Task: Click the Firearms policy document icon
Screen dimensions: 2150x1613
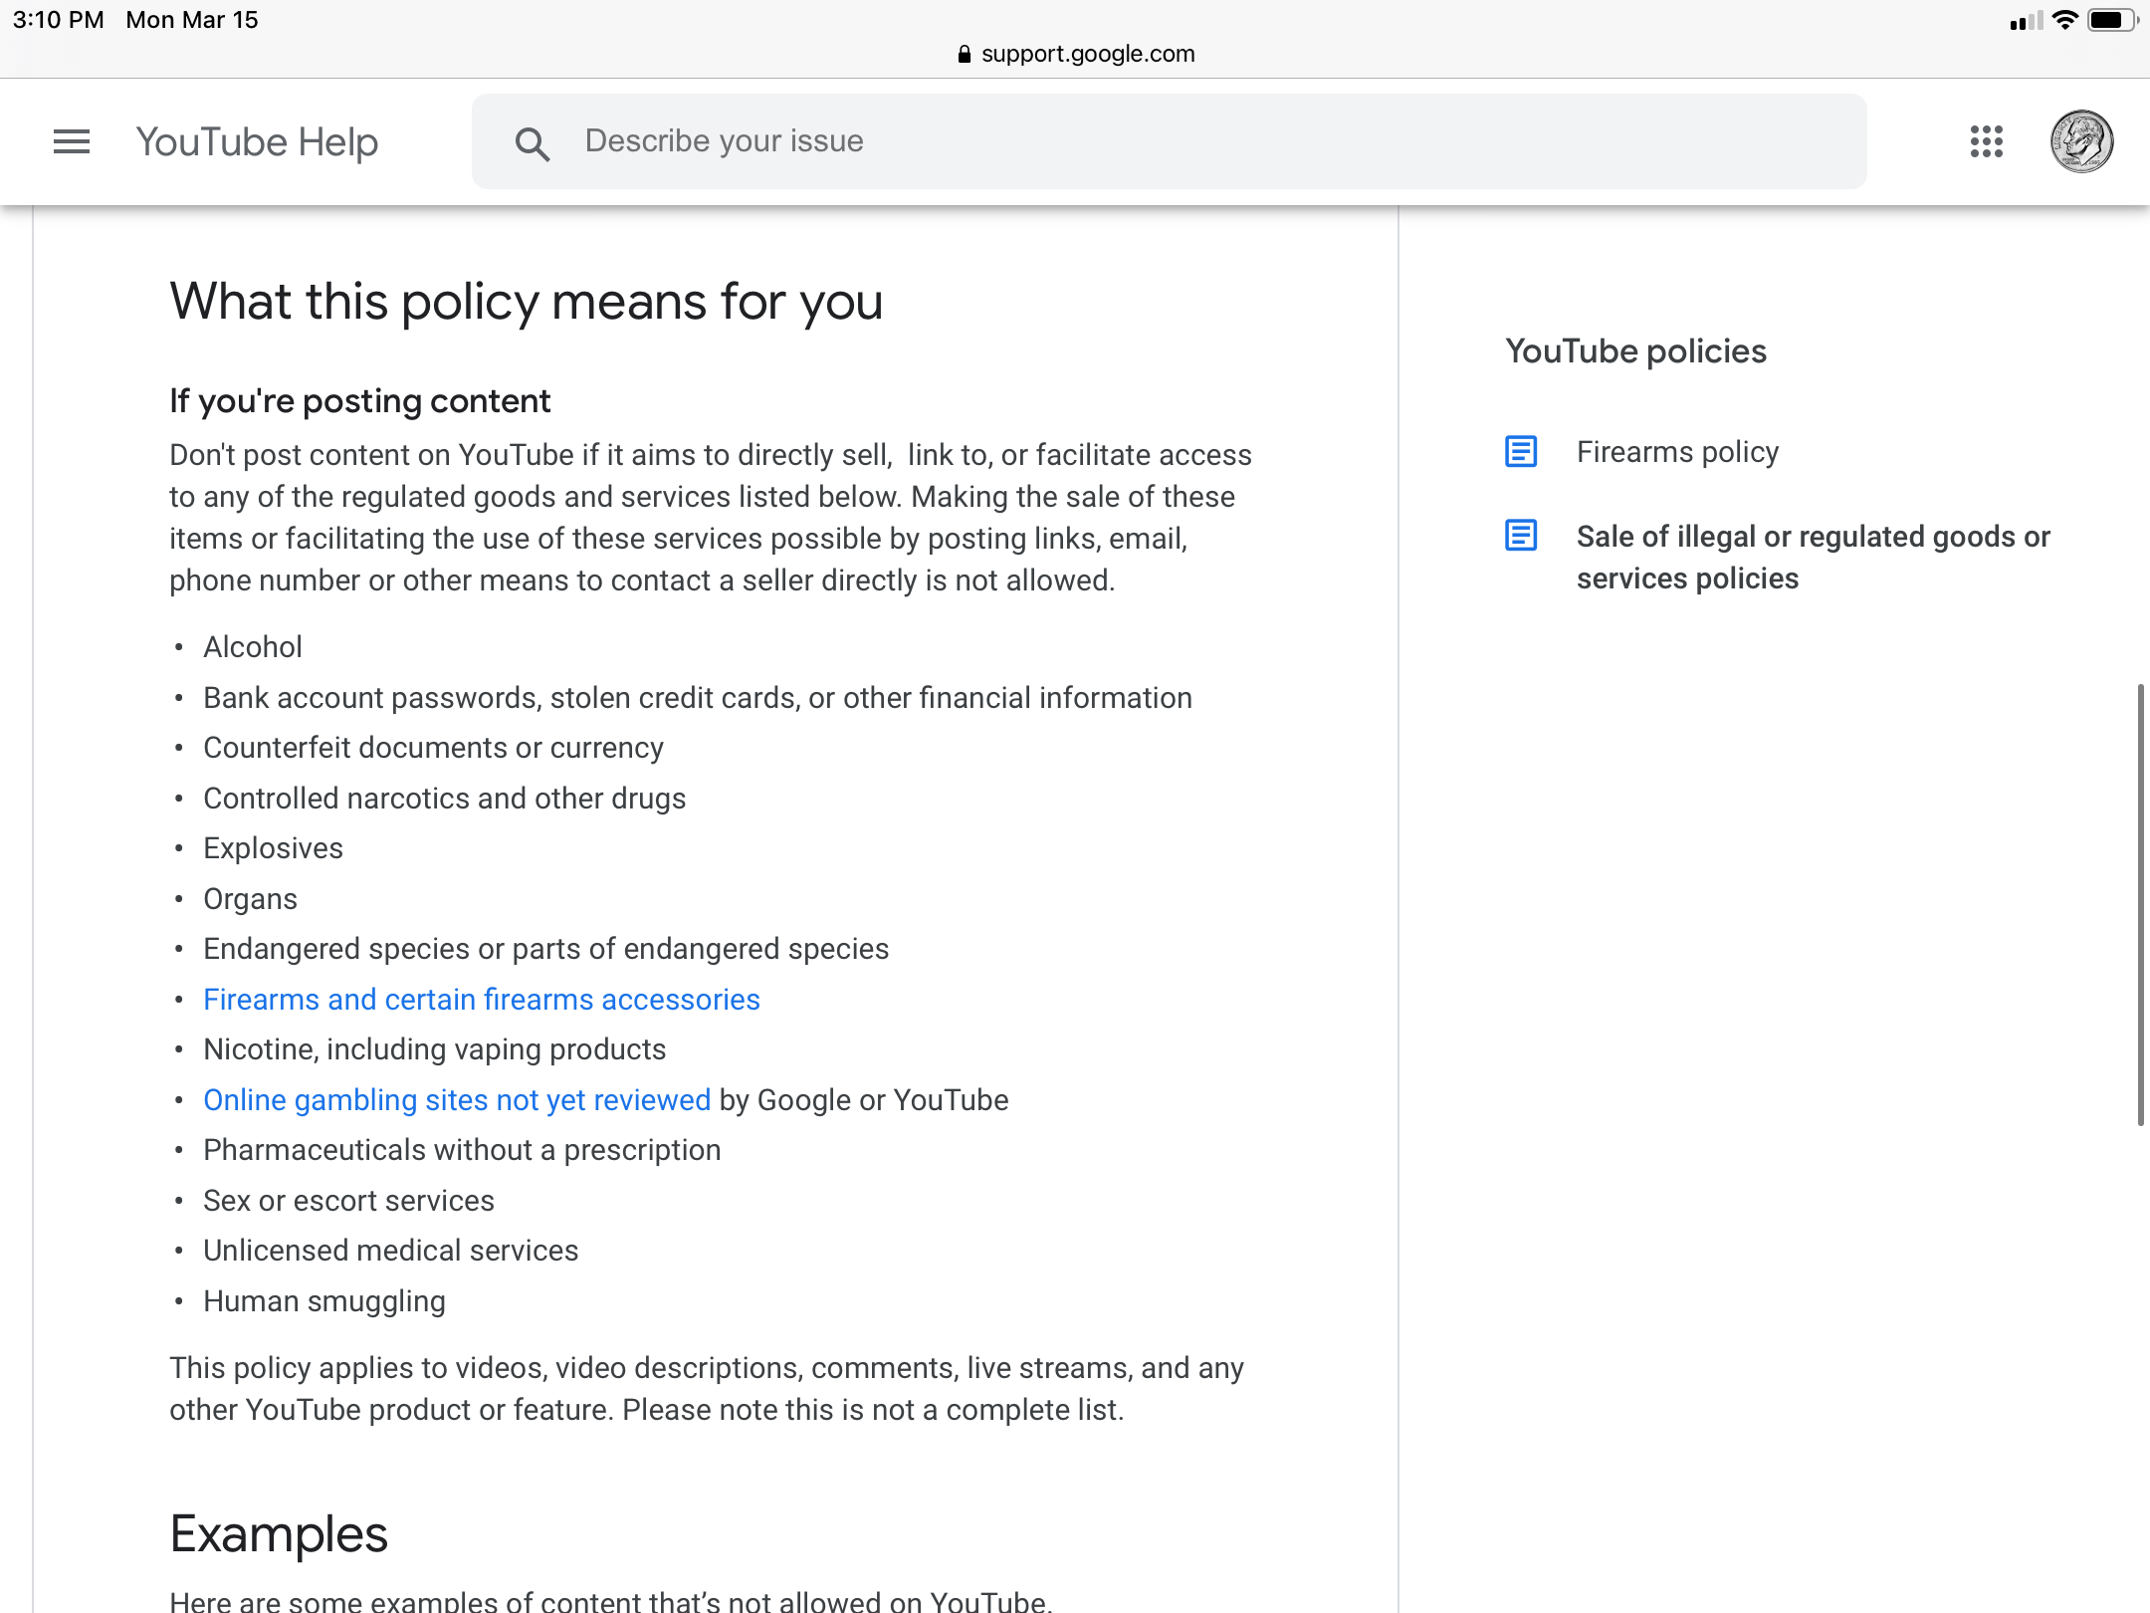Action: coord(1521,452)
